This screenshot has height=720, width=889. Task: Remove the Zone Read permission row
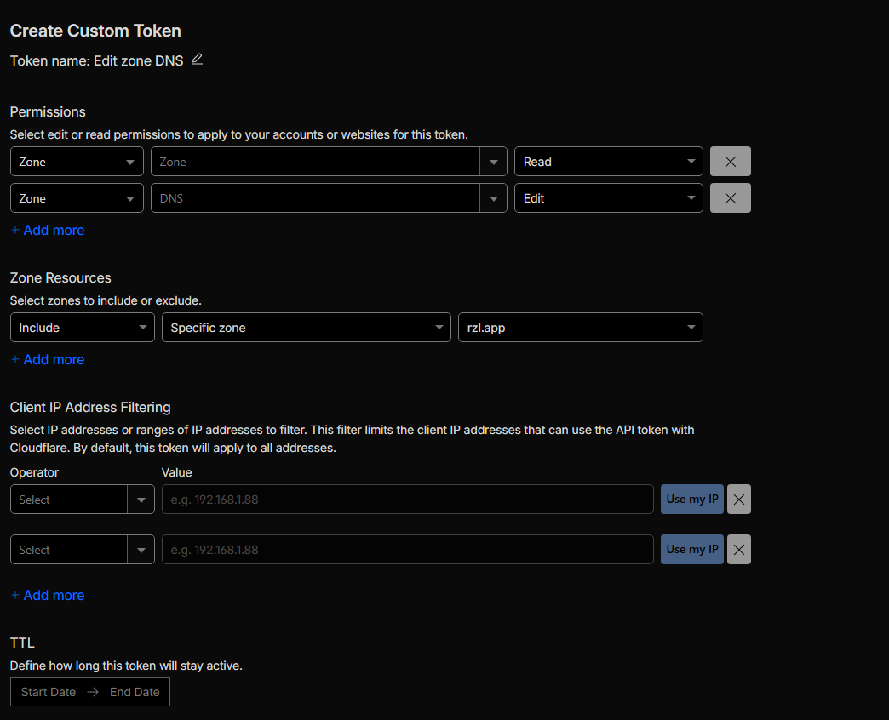(x=730, y=162)
